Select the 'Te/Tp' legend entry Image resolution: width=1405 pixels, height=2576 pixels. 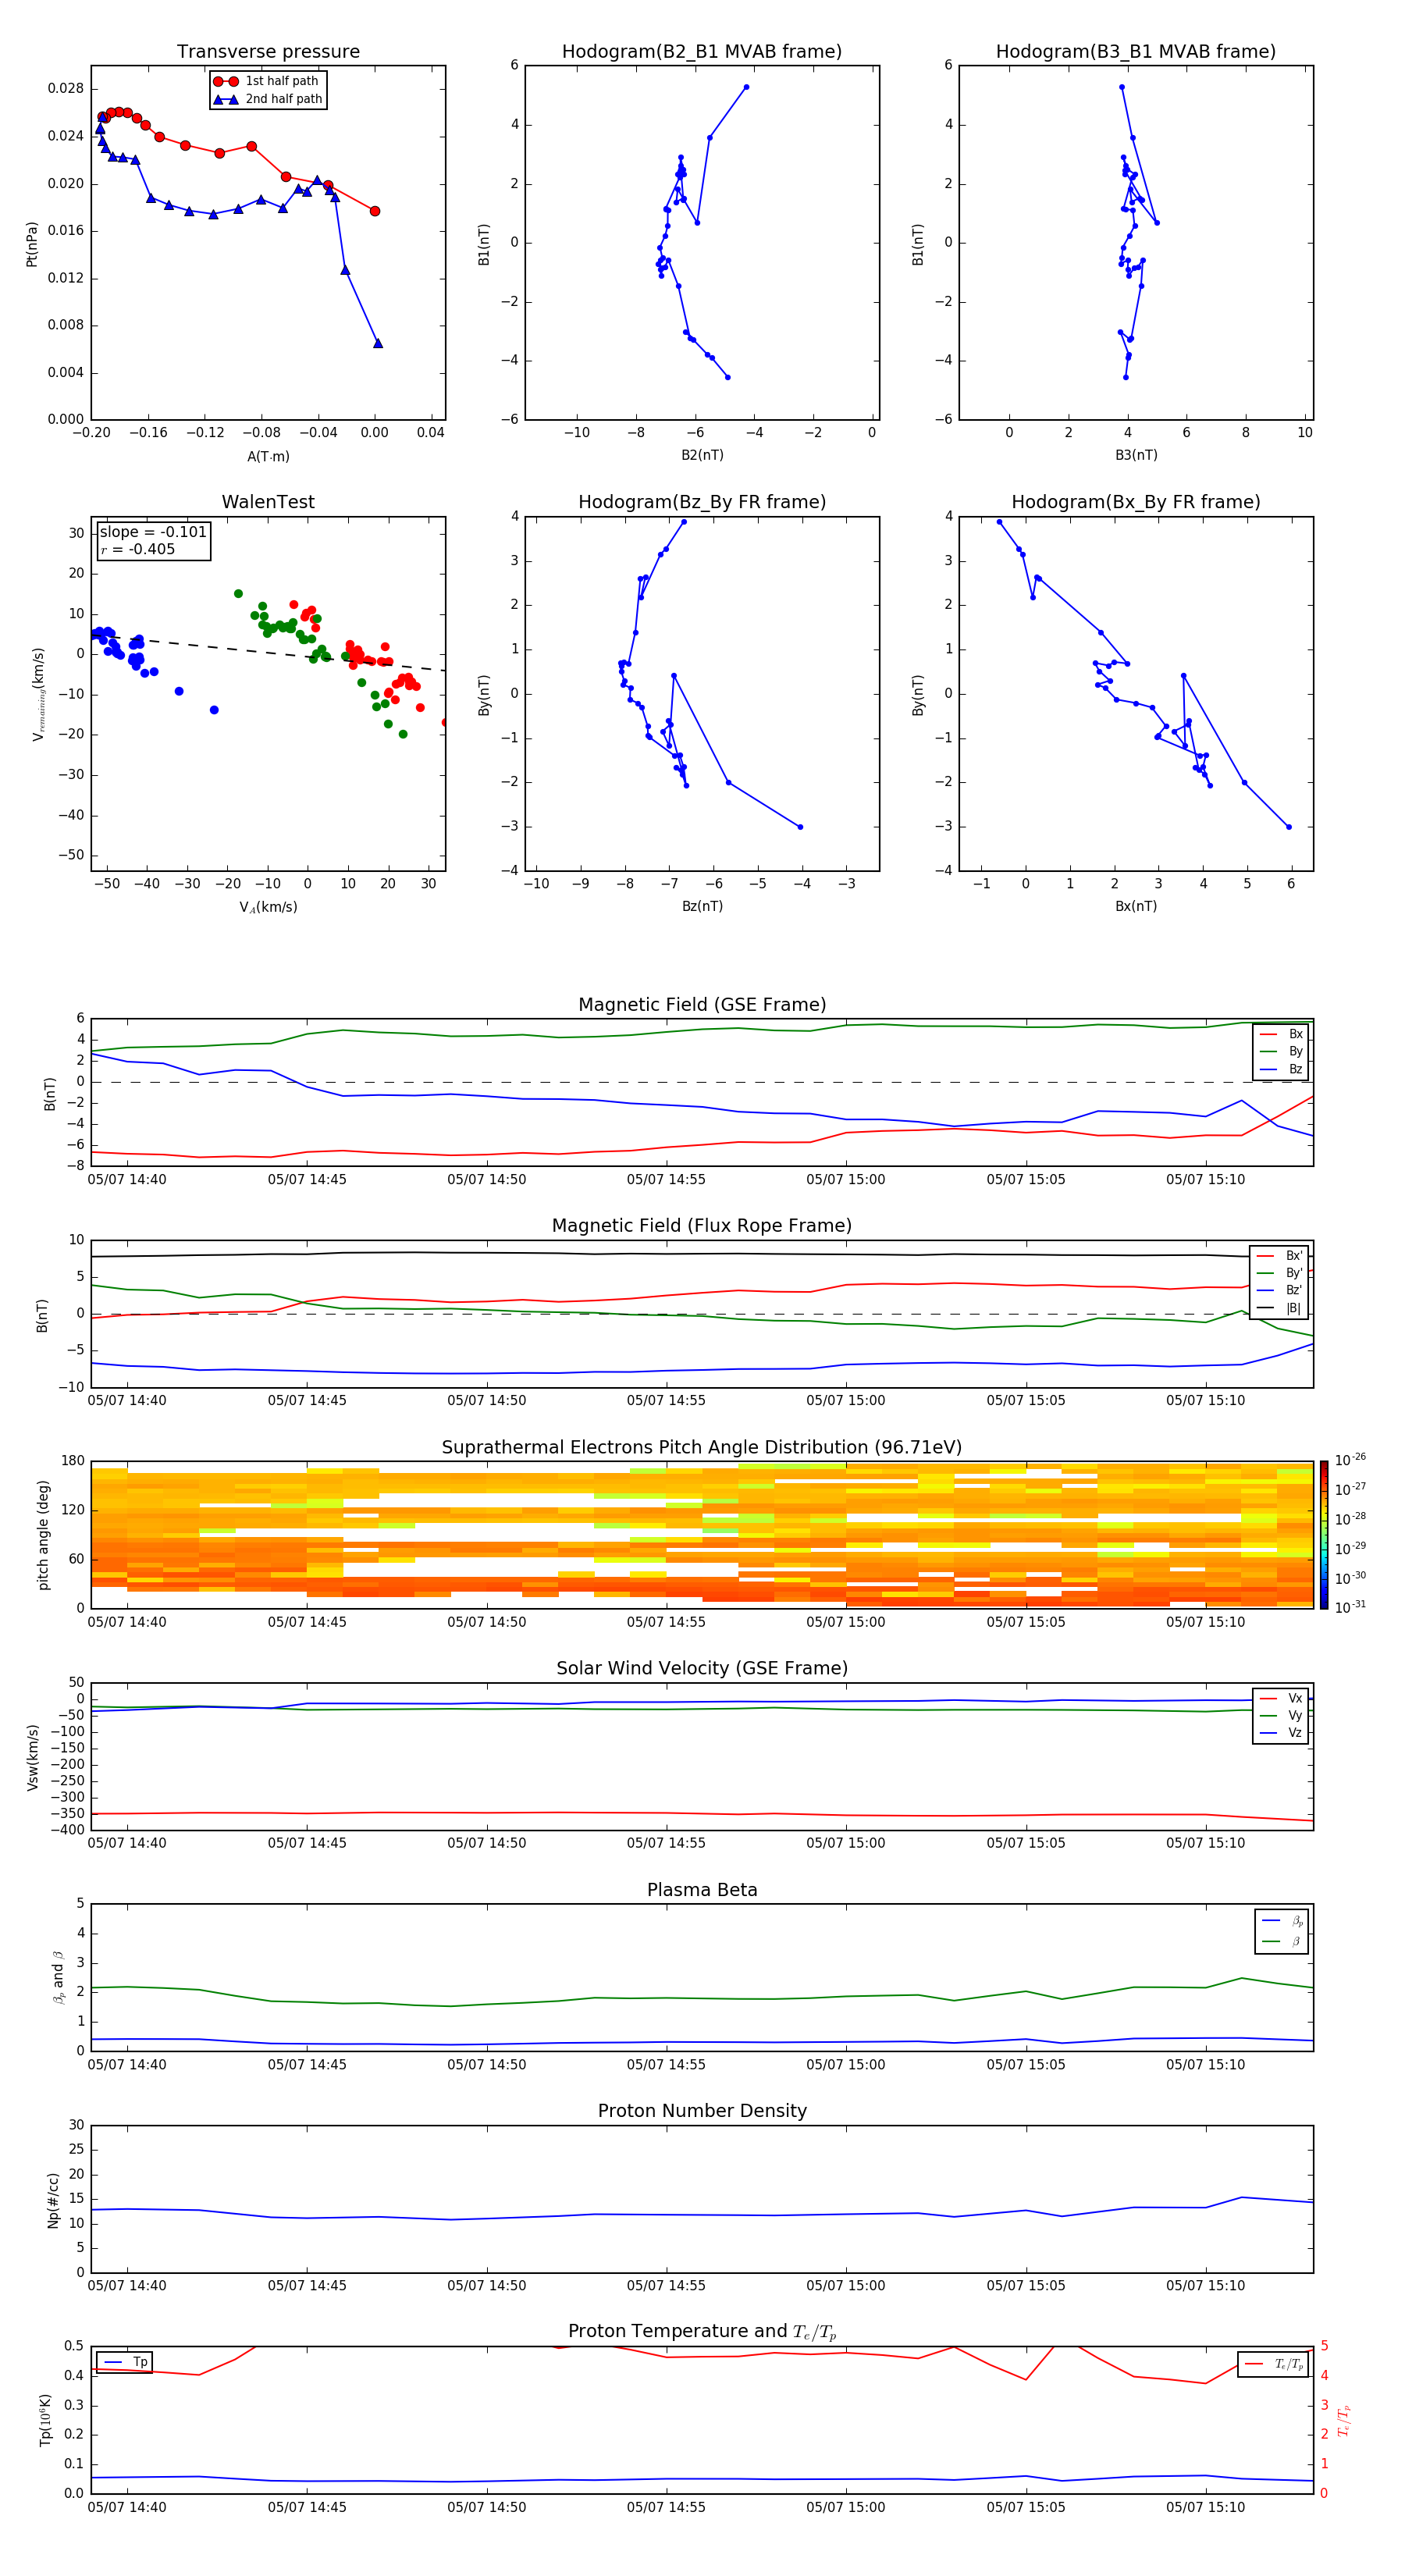(x=1274, y=2364)
